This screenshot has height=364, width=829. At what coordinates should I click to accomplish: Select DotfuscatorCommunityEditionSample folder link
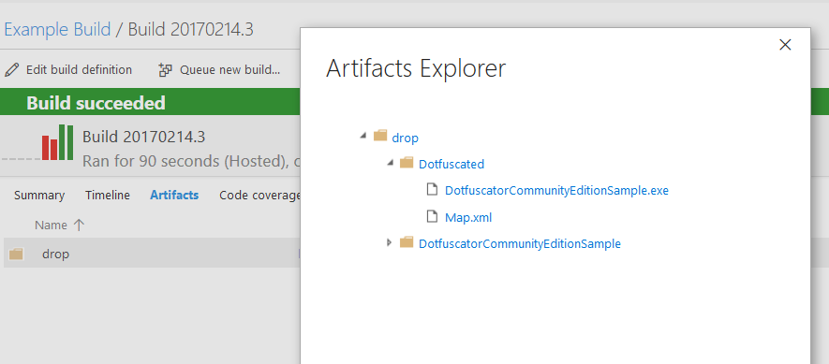pos(520,244)
